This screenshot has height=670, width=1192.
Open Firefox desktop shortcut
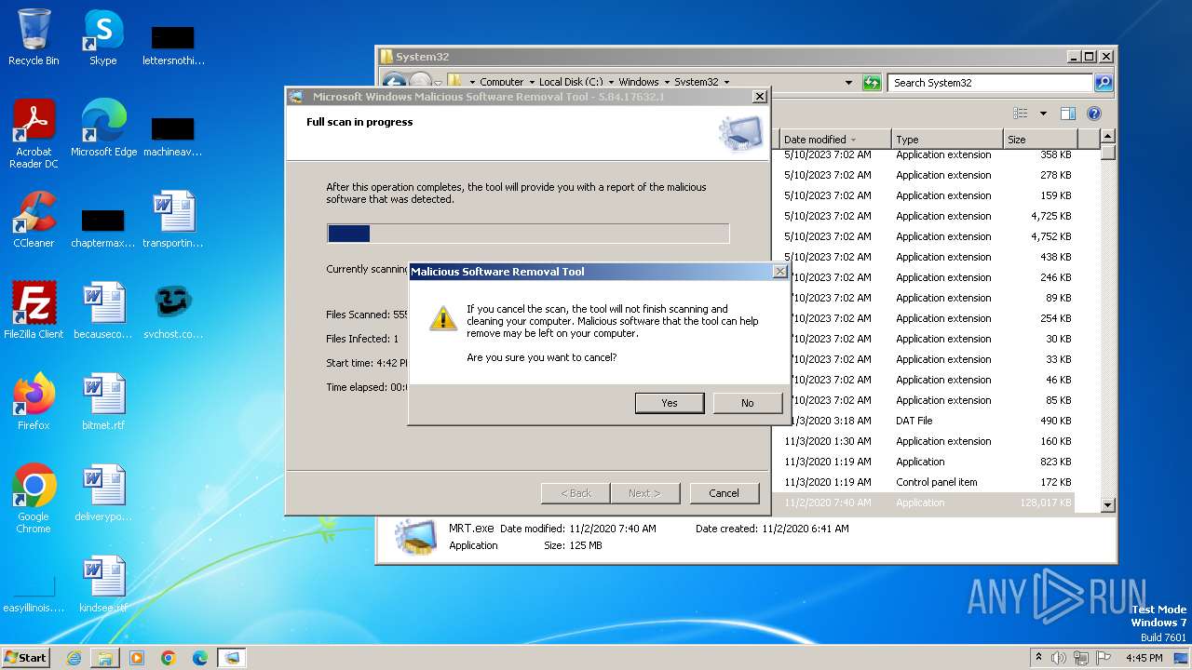[x=34, y=402]
